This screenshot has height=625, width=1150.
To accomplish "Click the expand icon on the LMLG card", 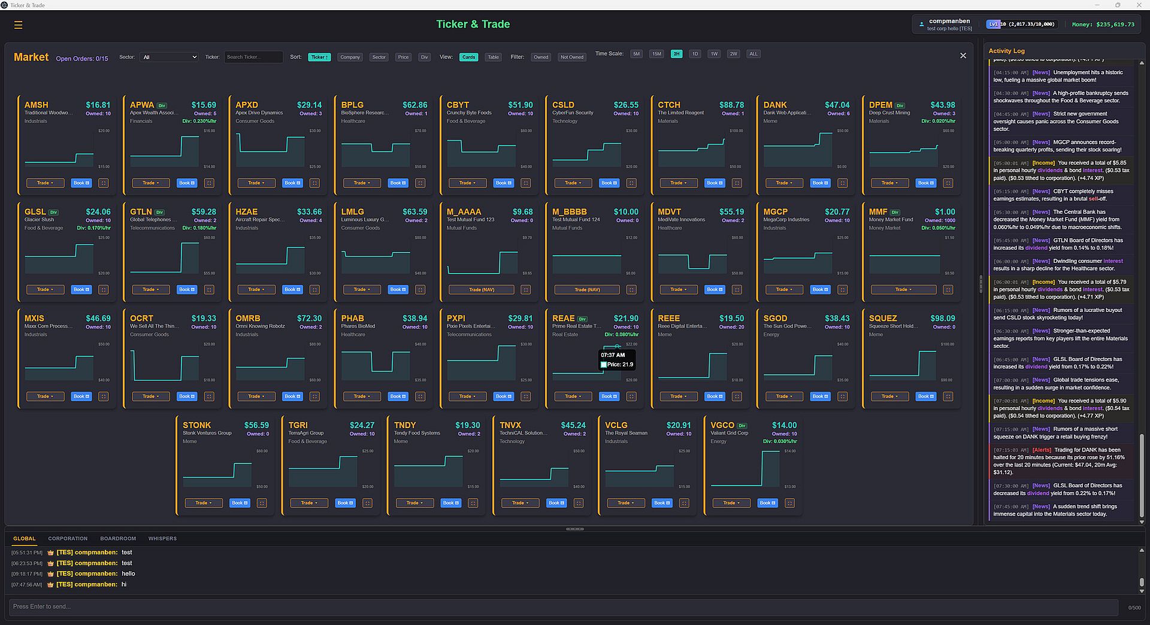I will coord(420,290).
